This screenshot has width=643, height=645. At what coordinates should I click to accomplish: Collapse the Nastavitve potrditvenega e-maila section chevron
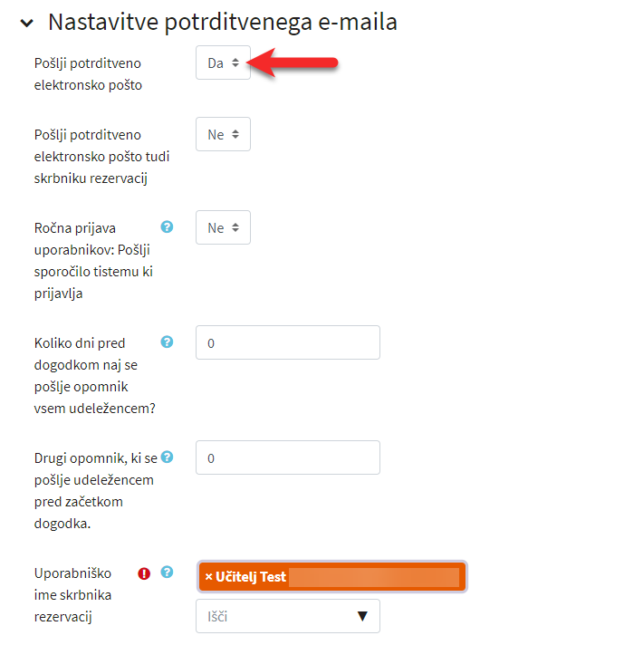[x=27, y=23]
